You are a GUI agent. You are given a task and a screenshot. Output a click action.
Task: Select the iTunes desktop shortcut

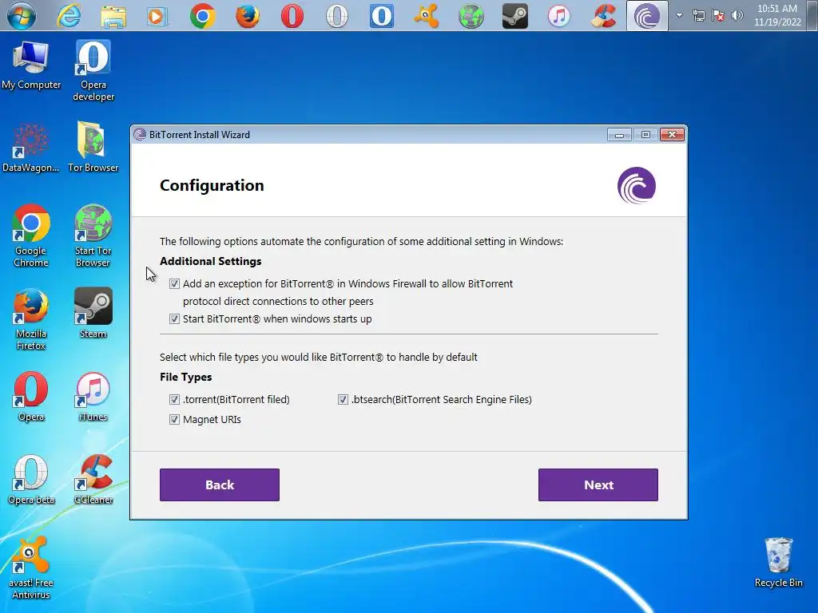click(93, 397)
